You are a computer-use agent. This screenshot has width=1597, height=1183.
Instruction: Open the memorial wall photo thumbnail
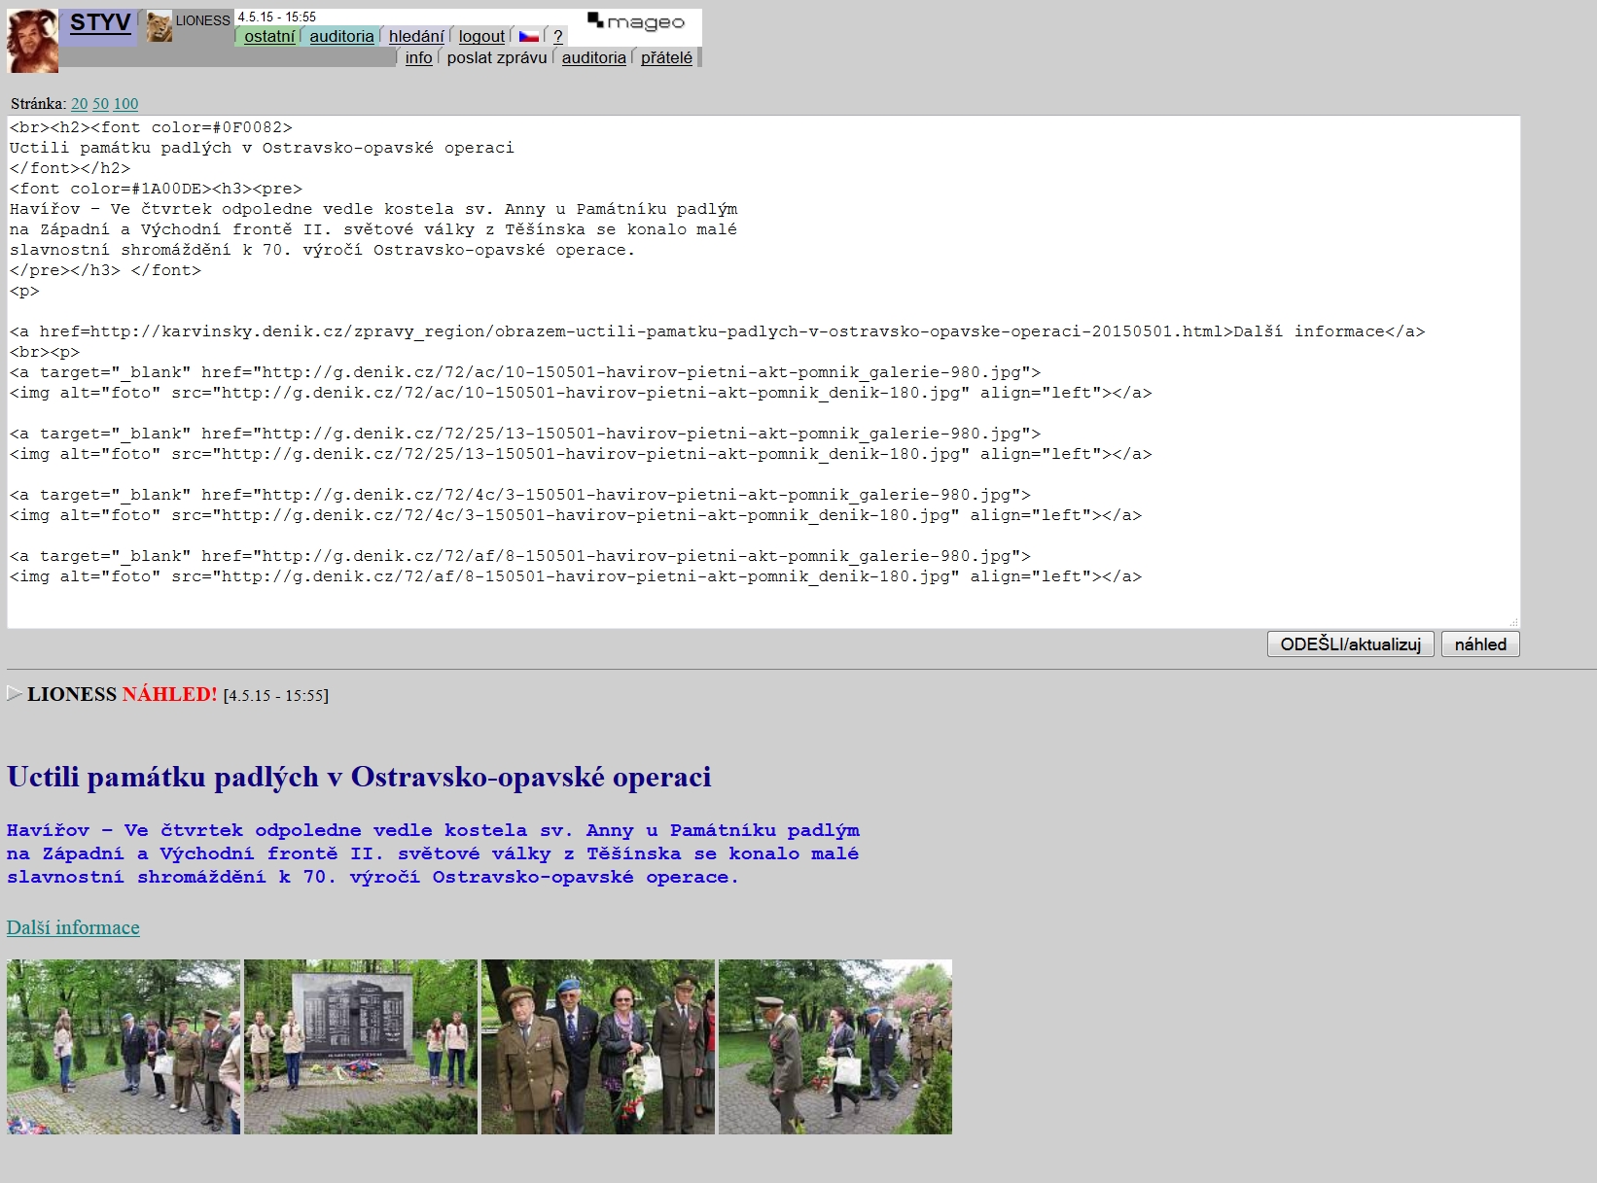coord(361,1046)
